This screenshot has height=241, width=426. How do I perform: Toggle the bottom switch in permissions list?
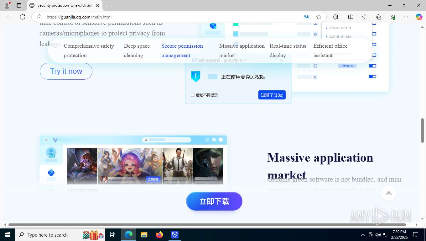tap(372, 77)
